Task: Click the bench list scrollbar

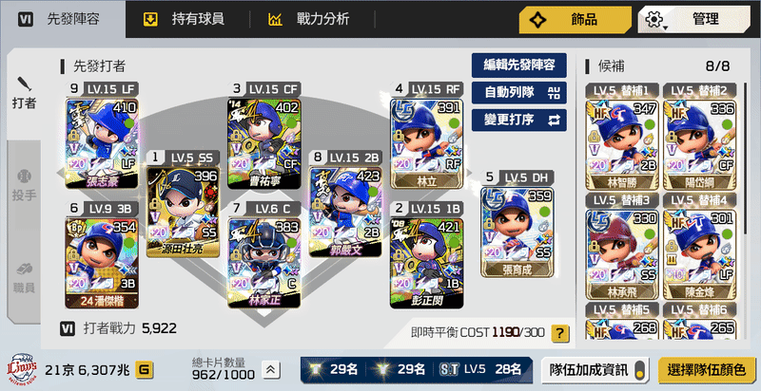Action: tap(746, 158)
